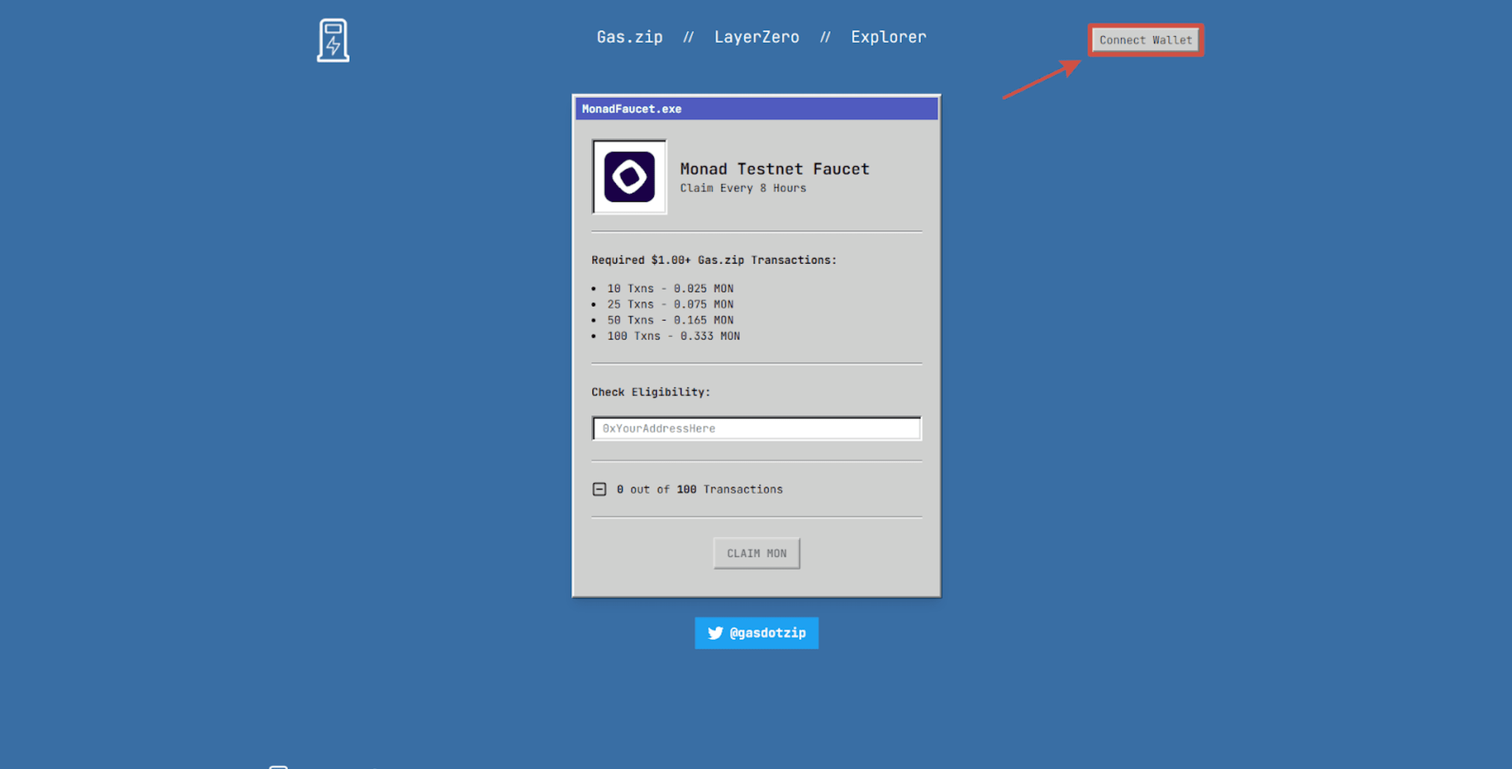Click the gas pump logo icon
The width and height of the screenshot is (1512, 769).
(x=333, y=40)
